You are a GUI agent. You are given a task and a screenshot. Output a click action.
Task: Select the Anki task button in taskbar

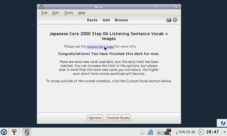point(27,132)
